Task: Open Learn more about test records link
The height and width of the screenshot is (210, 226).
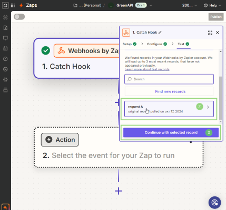Action: (x=147, y=69)
